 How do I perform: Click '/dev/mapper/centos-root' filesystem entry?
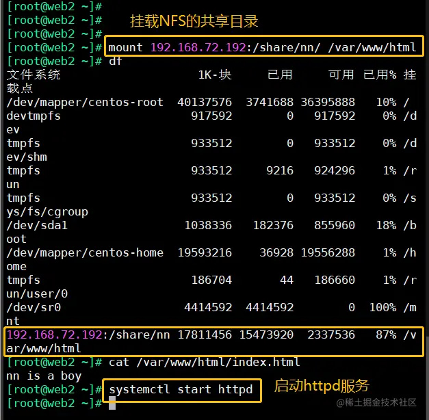coord(85,103)
